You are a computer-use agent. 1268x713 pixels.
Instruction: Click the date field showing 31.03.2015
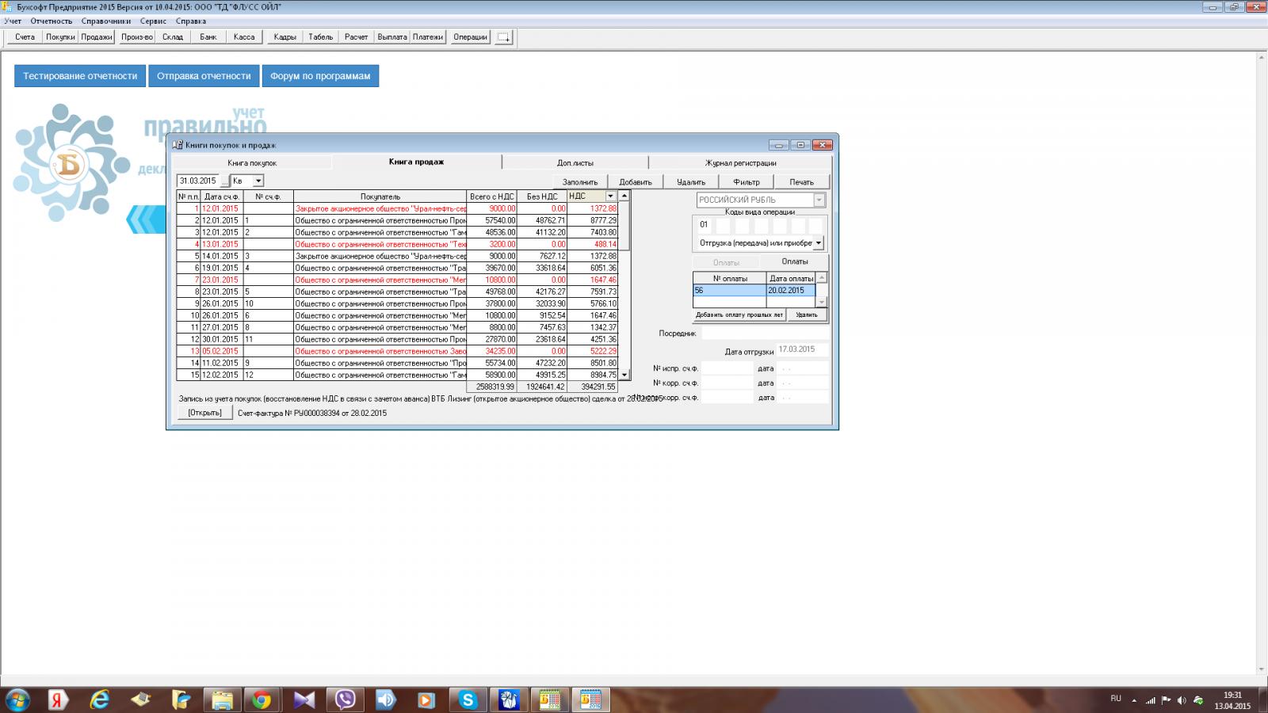tap(197, 181)
